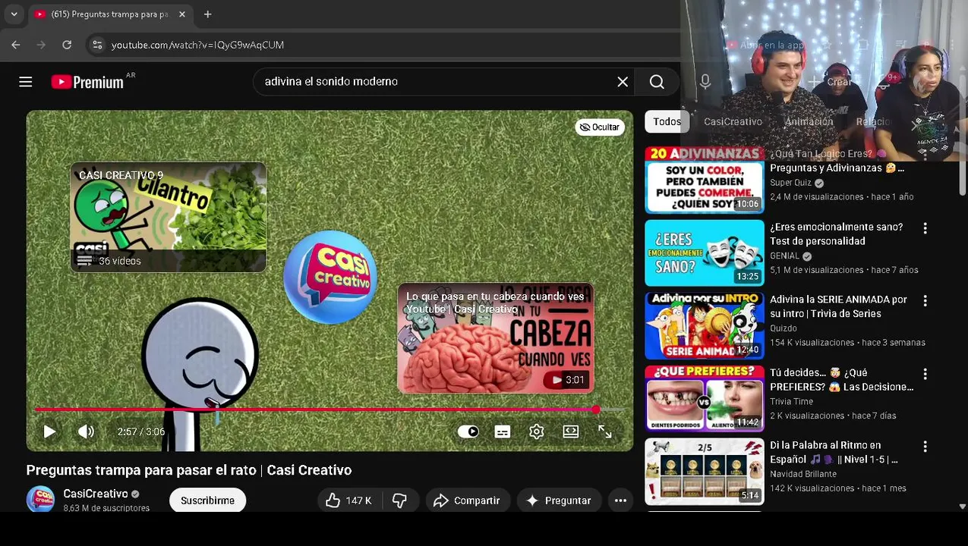This screenshot has width=968, height=546.
Task: Select the Animación filter chip
Action: 809,121
